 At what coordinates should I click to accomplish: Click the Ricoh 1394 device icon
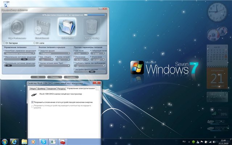[x=34, y=95]
